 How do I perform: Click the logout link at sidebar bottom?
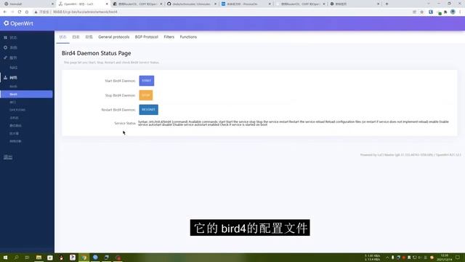pyautogui.click(x=8, y=157)
